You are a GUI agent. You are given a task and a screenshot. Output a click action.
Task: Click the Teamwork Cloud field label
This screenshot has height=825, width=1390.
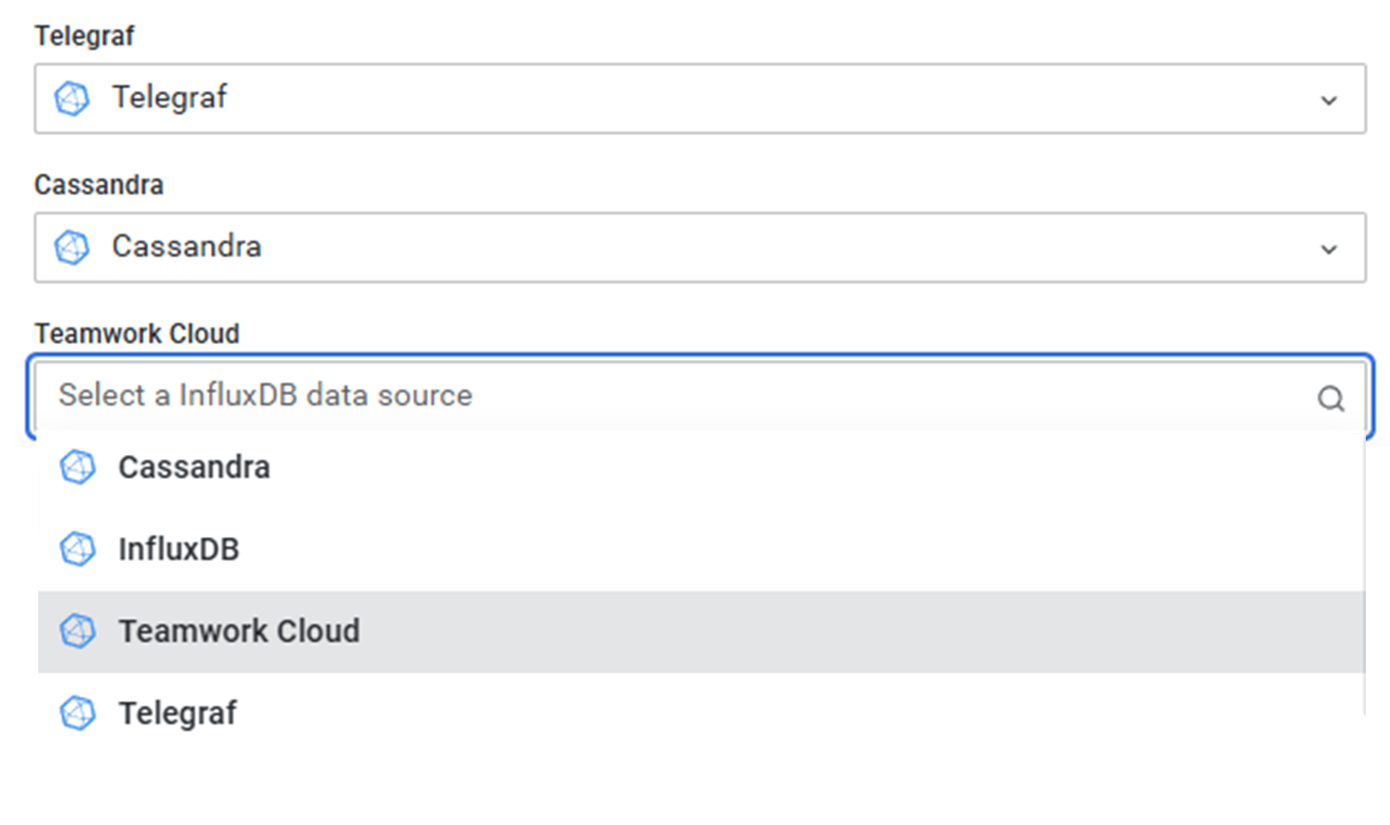coord(137,333)
